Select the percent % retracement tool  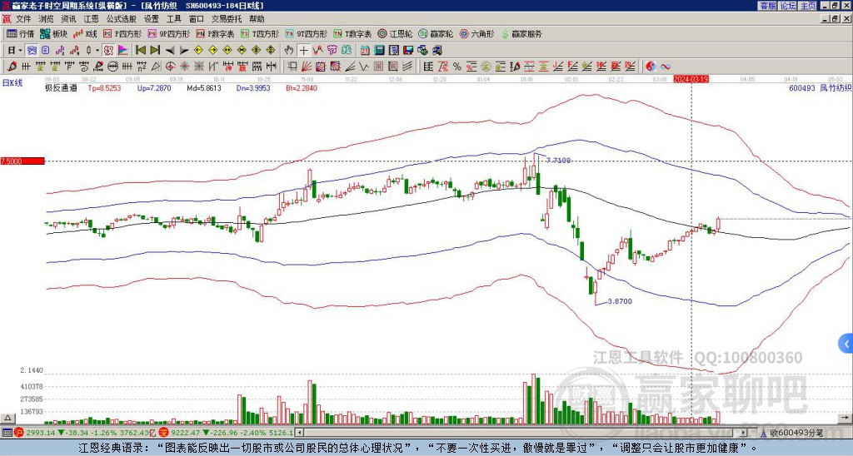457,67
